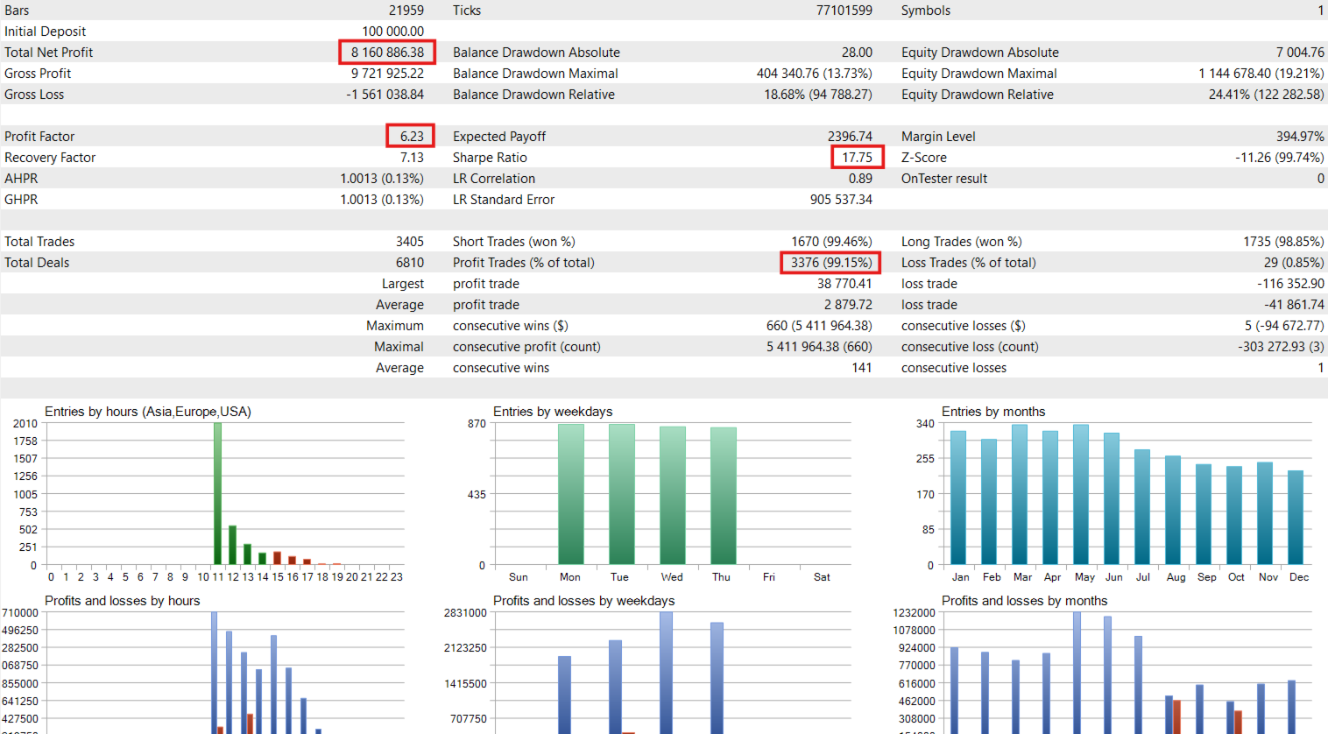The width and height of the screenshot is (1328, 734).
Task: Select the Total Net Profit value 8 160 886.38
Action: (x=387, y=53)
